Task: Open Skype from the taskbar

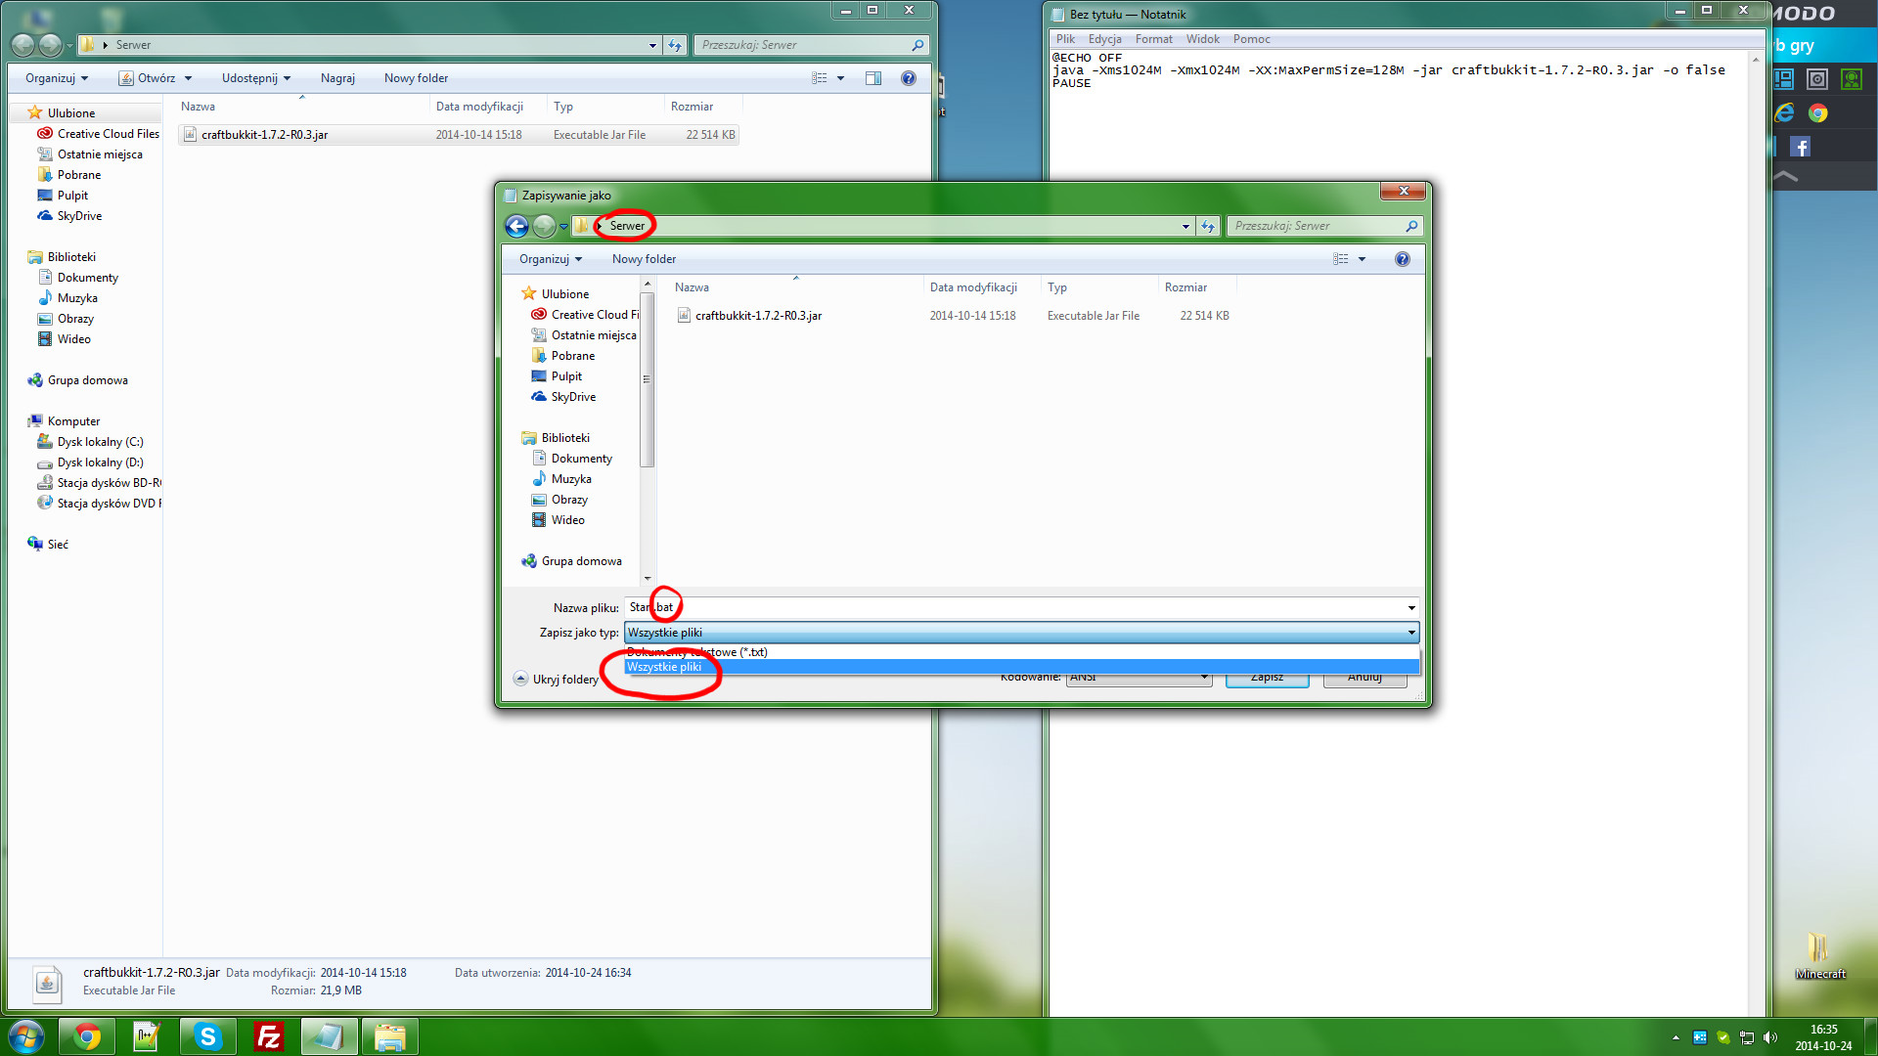Action: coord(207,1036)
